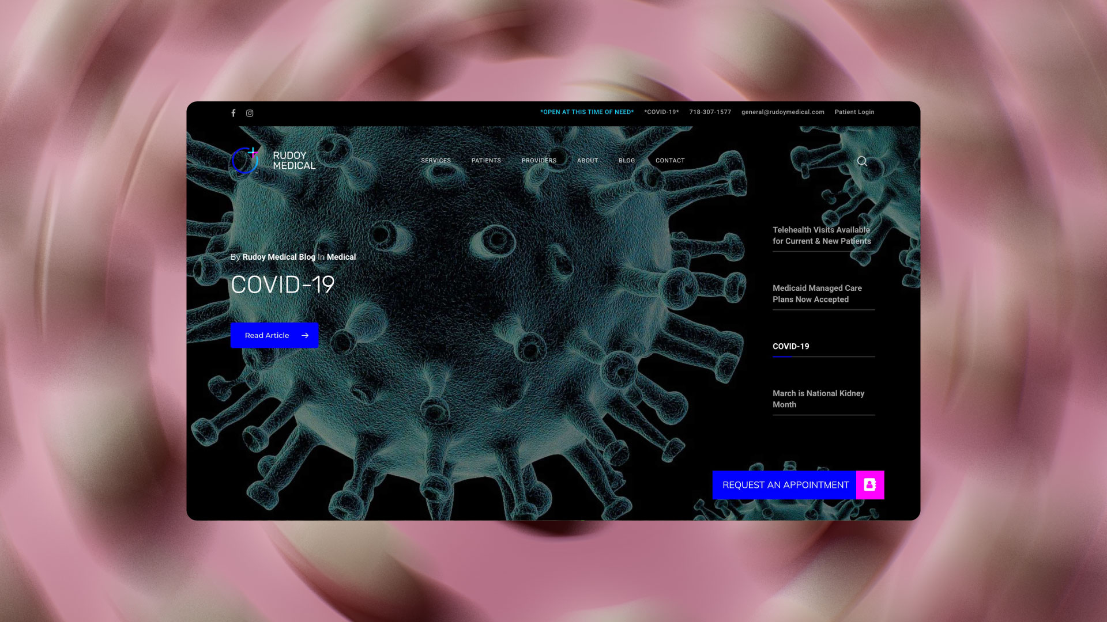The image size is (1107, 622).
Task: Click Request an Appointment button
Action: (x=785, y=485)
